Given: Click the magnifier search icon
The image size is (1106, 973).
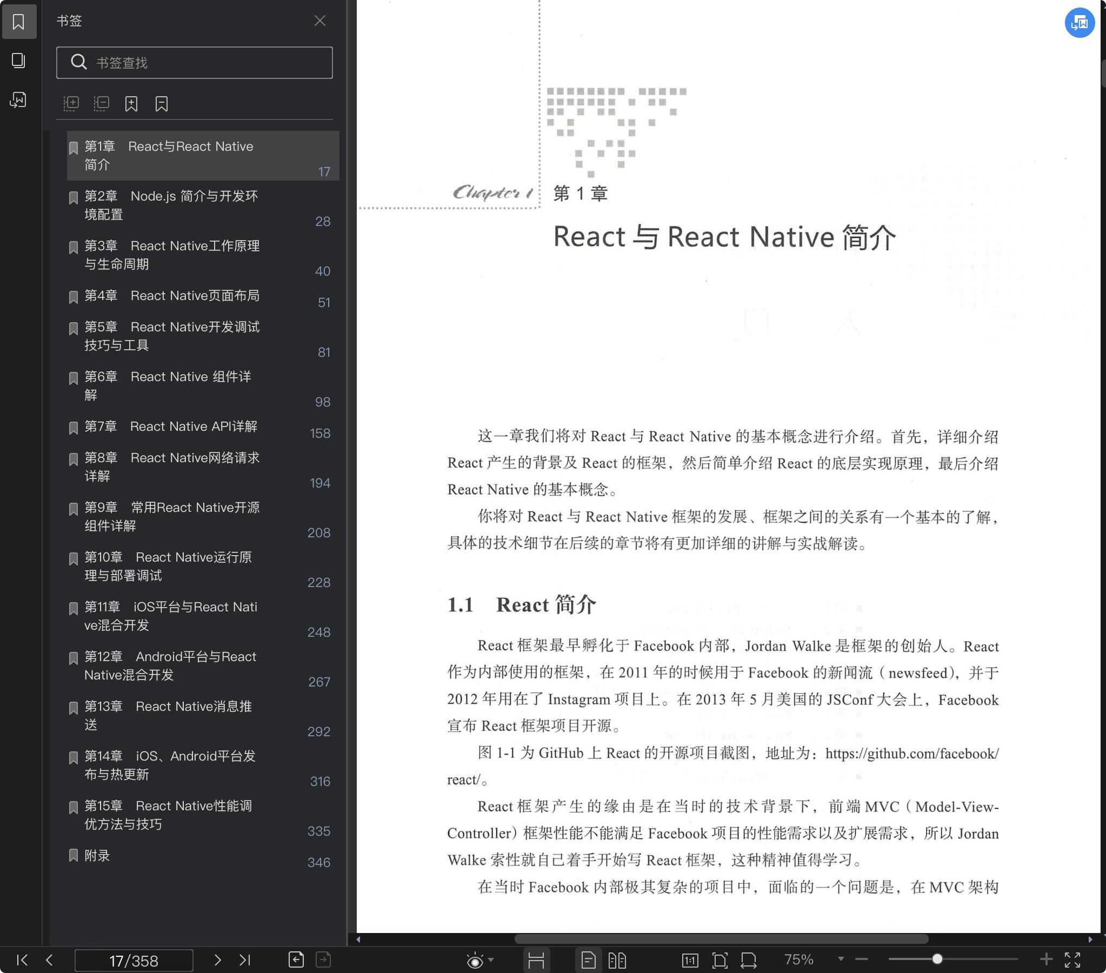Looking at the screenshot, I should coord(78,62).
